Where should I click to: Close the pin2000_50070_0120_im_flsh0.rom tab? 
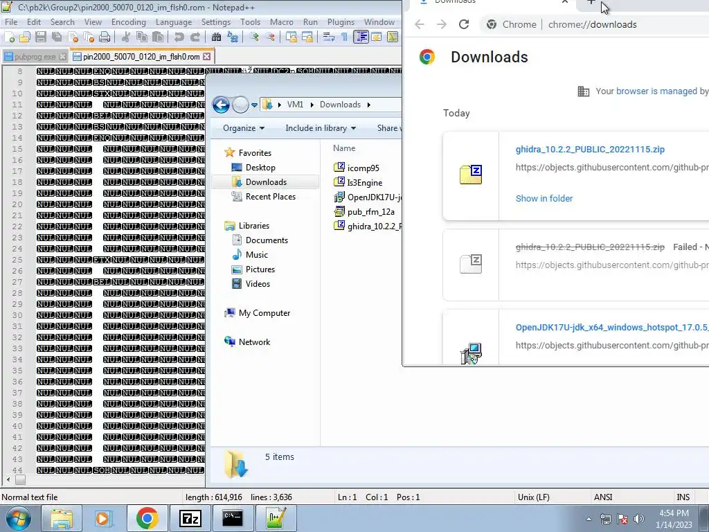206,57
